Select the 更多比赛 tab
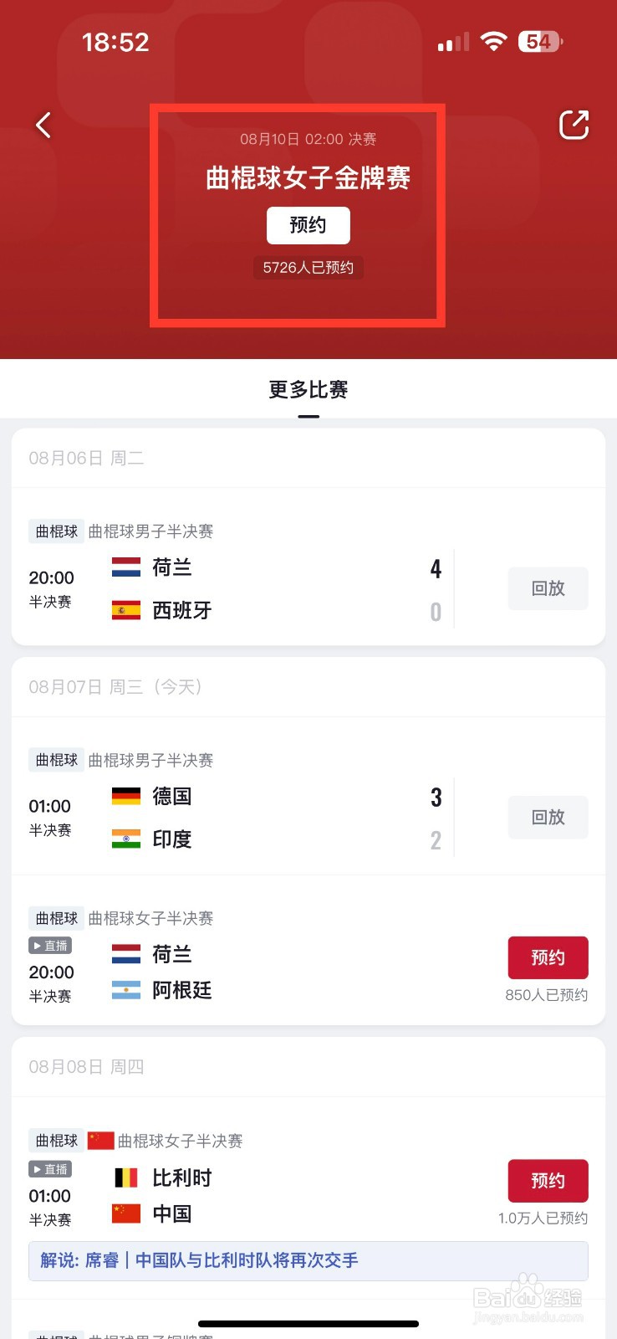The width and height of the screenshot is (617, 1339). (x=308, y=390)
